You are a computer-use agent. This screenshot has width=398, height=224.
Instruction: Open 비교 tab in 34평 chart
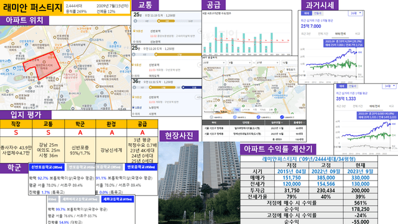[391, 106]
